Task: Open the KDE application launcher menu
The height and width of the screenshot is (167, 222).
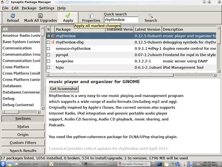Action: point(3,164)
